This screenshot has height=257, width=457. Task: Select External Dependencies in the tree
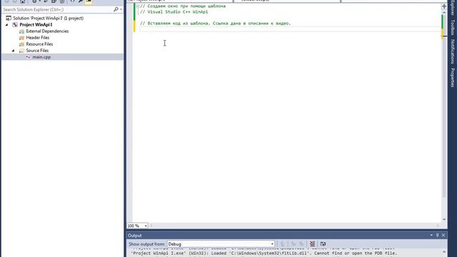(47, 31)
